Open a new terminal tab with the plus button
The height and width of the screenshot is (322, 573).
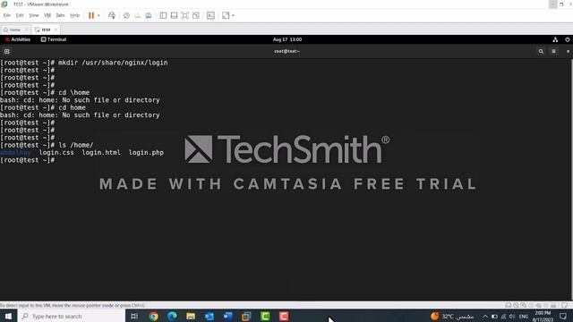pyautogui.click(x=6, y=52)
